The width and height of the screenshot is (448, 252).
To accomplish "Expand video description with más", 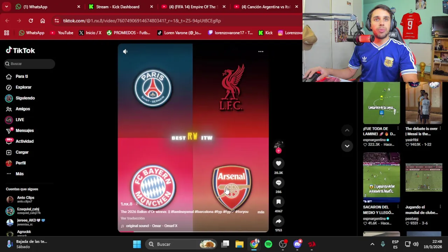I will [261, 212].
